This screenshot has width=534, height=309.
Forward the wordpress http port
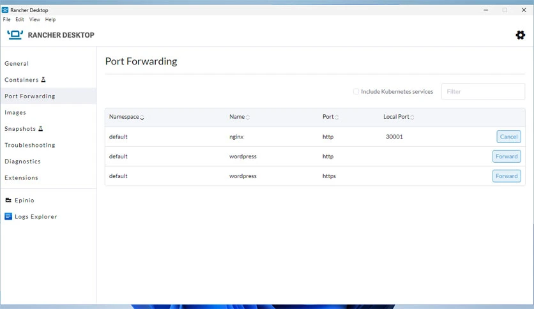point(507,156)
